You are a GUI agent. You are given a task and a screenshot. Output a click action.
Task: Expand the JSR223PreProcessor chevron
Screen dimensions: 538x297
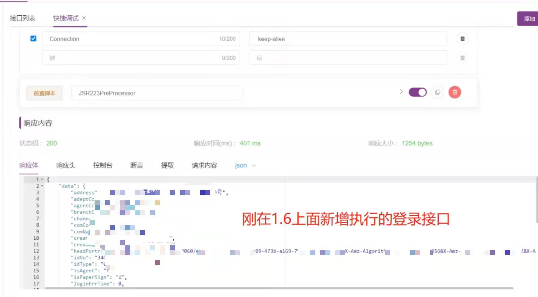coord(401,92)
